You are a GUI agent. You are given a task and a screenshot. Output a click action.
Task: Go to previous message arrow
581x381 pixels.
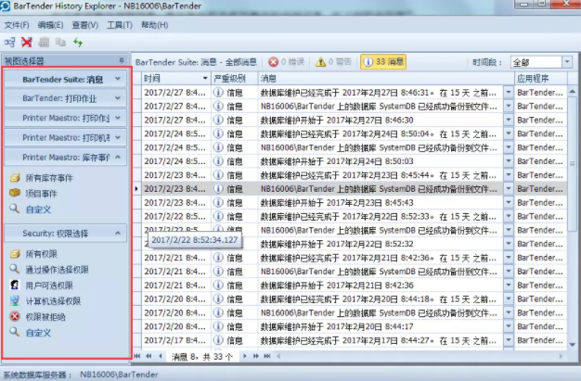pyautogui.click(x=161, y=356)
